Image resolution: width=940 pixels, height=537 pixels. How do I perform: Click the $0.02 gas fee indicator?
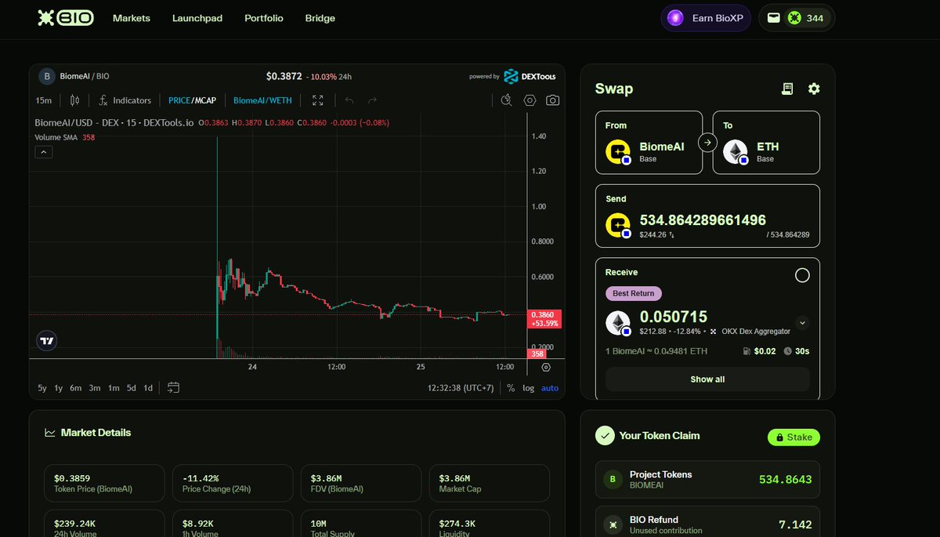[x=760, y=351]
